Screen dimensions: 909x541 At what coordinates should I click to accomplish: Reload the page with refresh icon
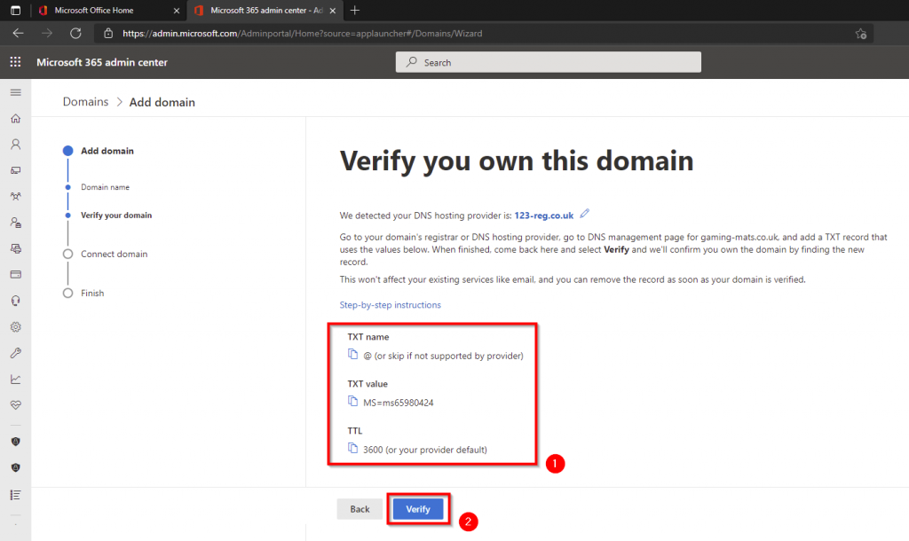click(x=75, y=33)
